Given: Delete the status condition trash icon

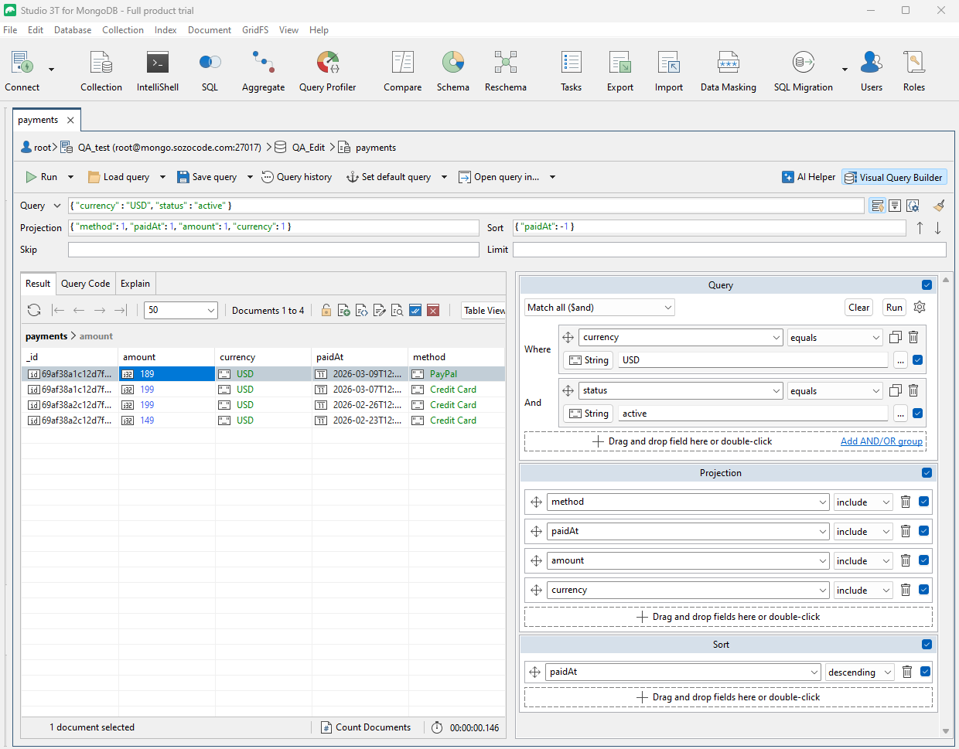Looking at the screenshot, I should tap(913, 390).
